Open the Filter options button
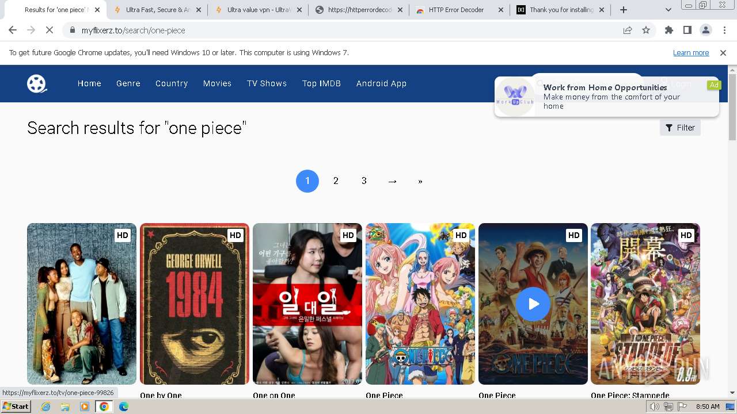 680,128
